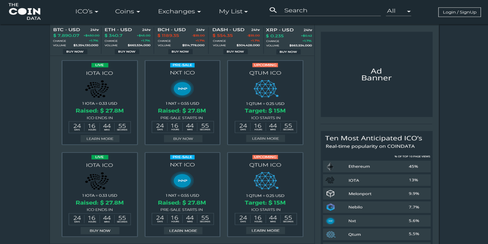Select the IOTA row showing 13%
Screen dimensions: 488x244
tap(377, 180)
